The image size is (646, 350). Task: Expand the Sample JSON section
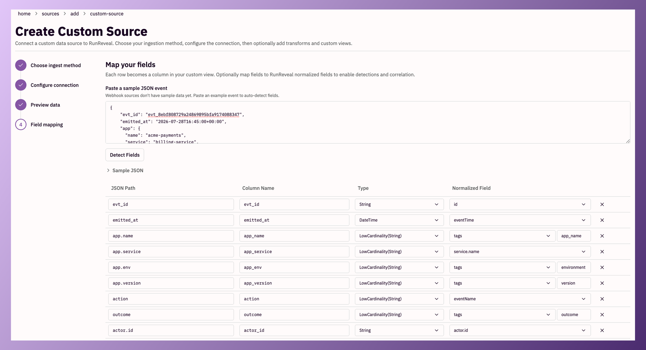125,170
